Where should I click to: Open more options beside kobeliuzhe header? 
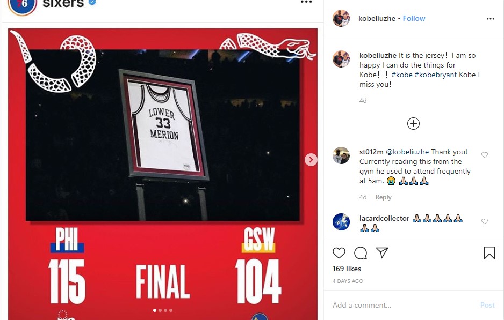pyautogui.click(x=491, y=19)
